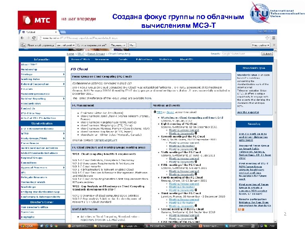Open the Membership sidebar item
This screenshot has height=229, width=305.
[x=29, y=69]
